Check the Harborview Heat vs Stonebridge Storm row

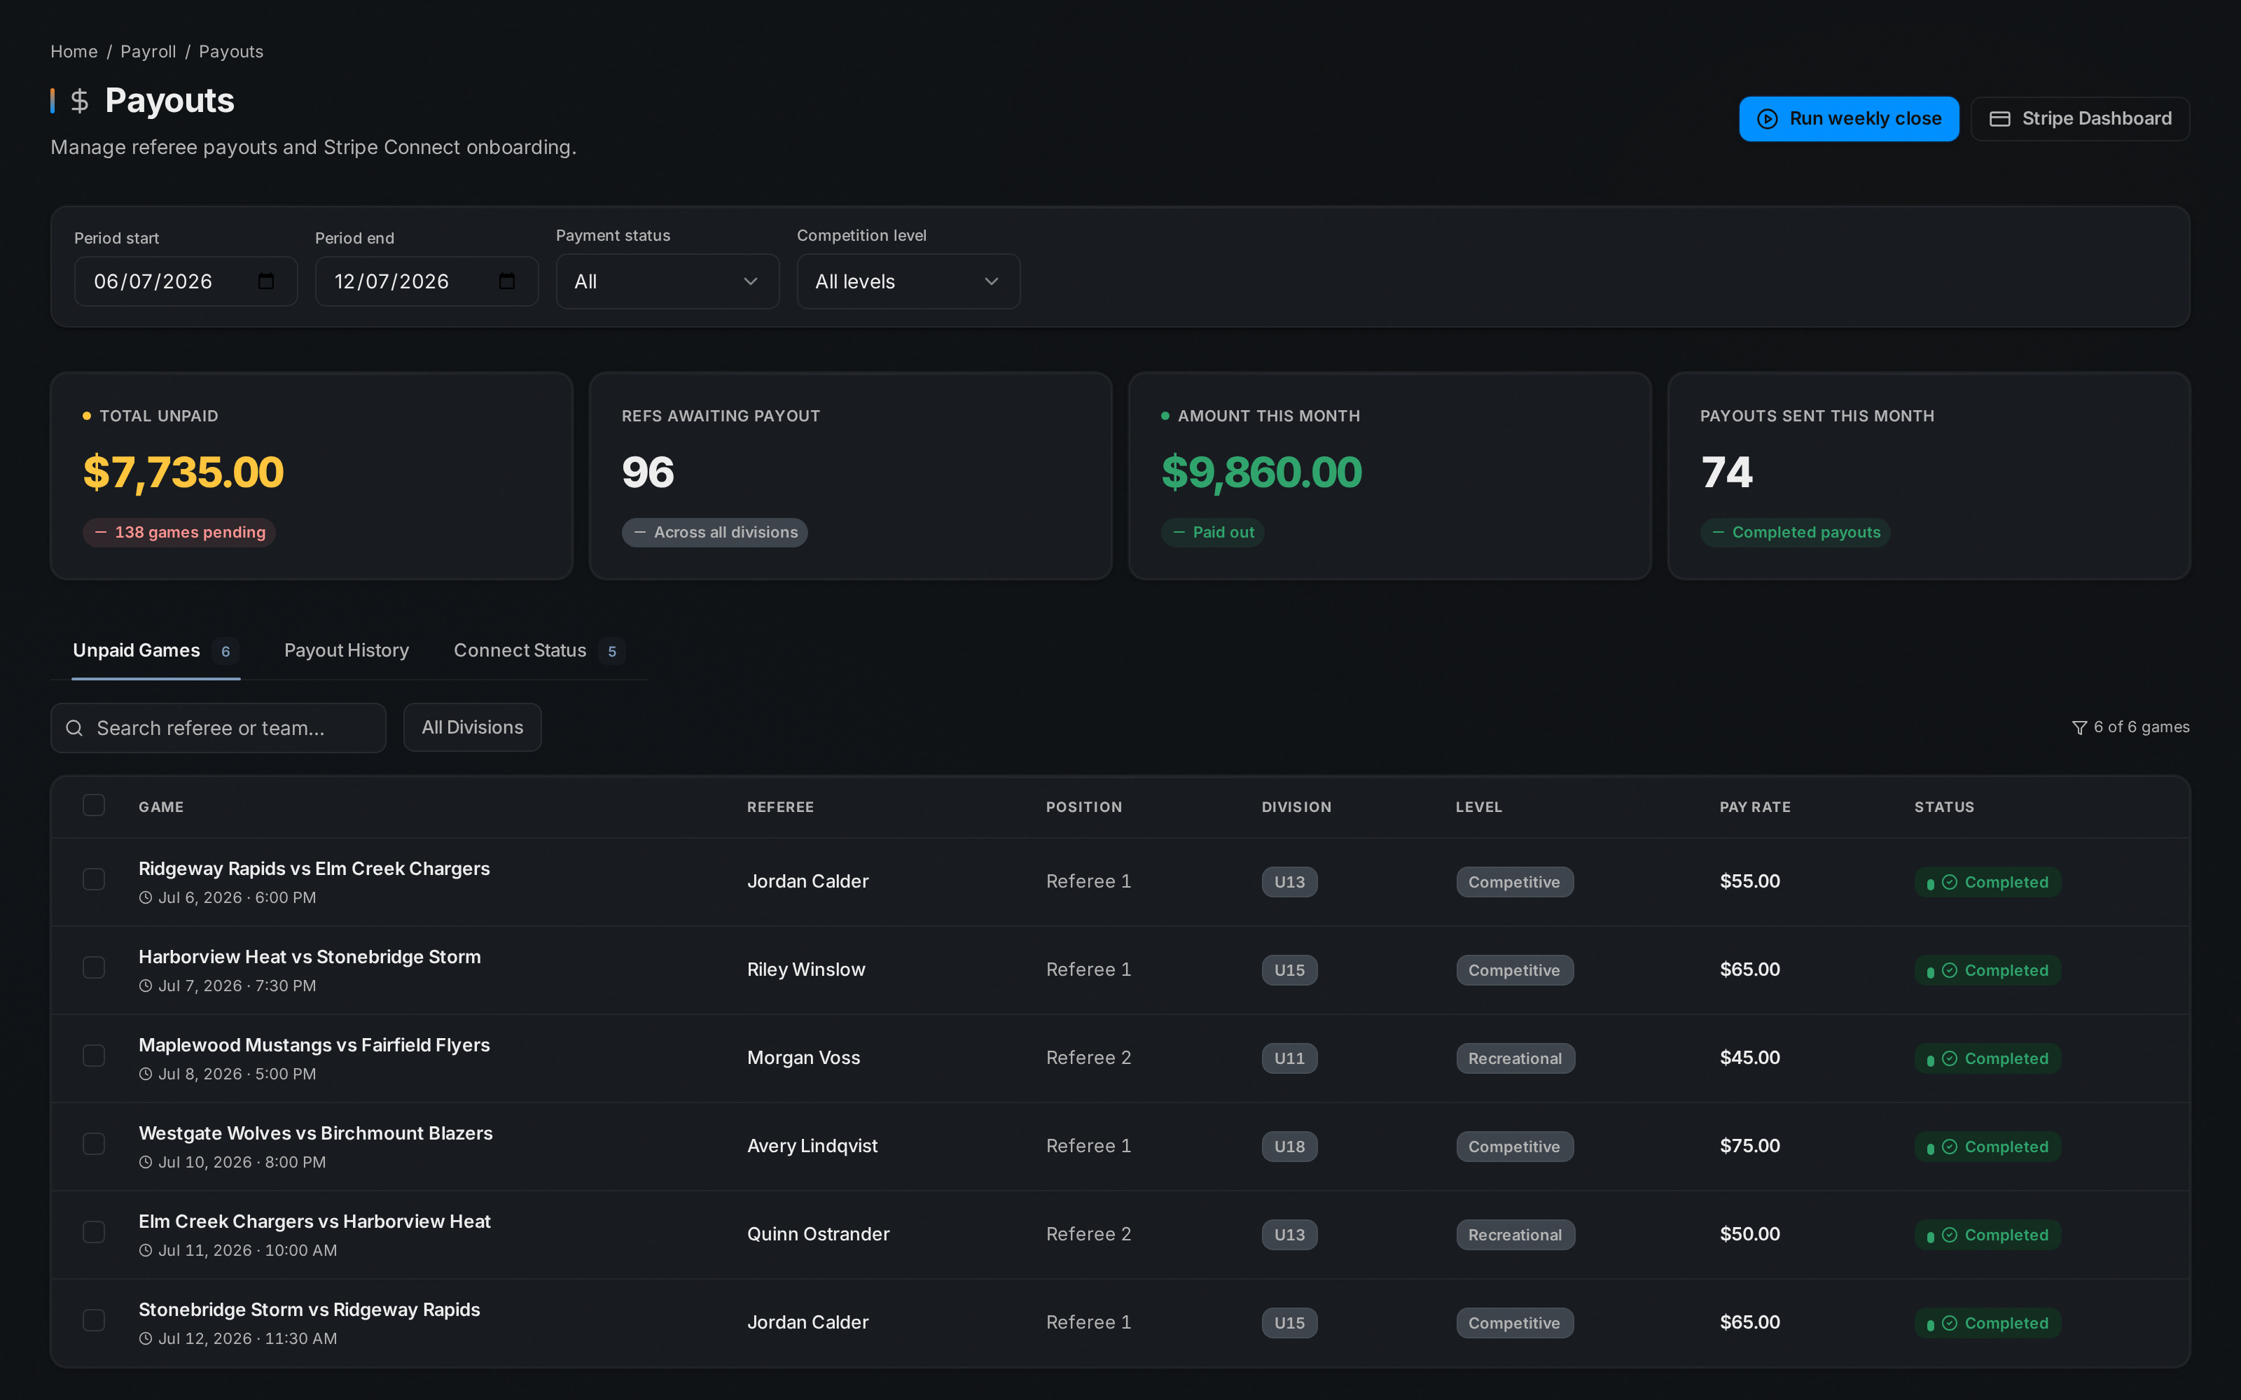click(x=94, y=967)
